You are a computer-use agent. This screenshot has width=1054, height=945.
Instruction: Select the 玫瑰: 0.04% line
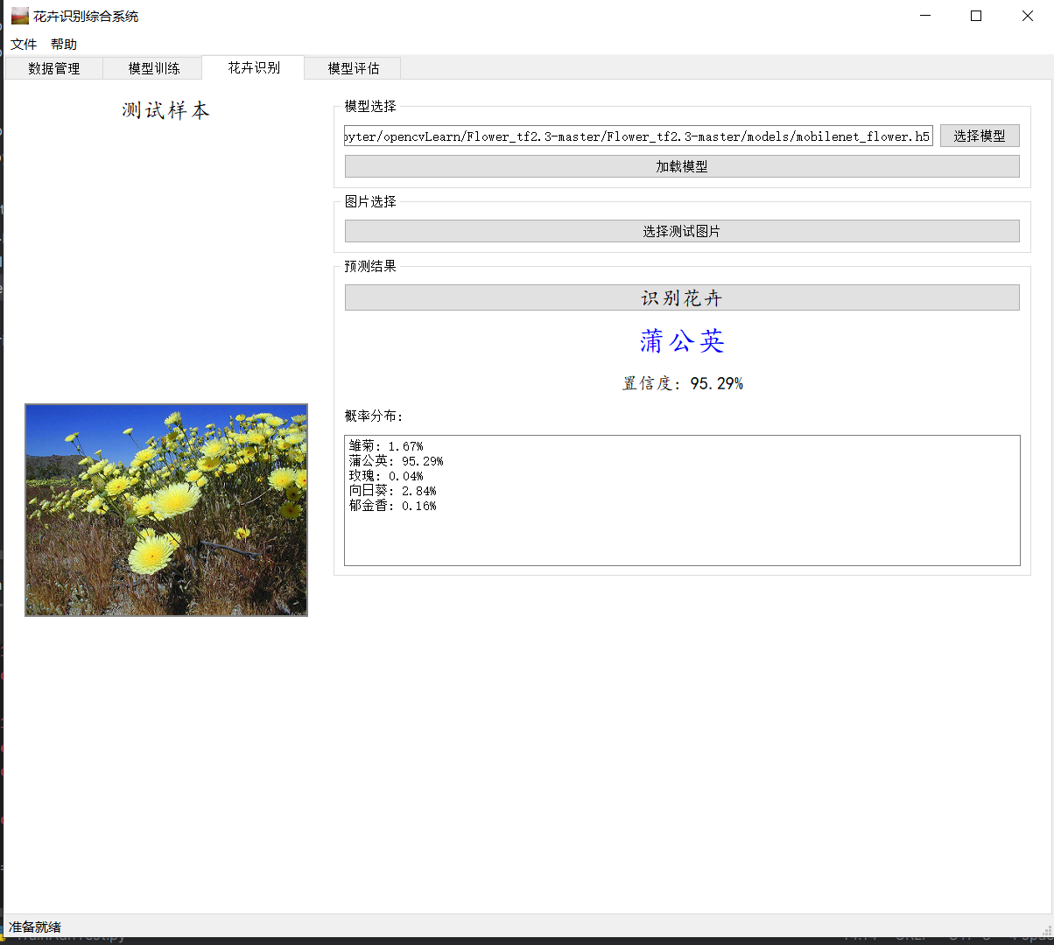pyautogui.click(x=386, y=476)
